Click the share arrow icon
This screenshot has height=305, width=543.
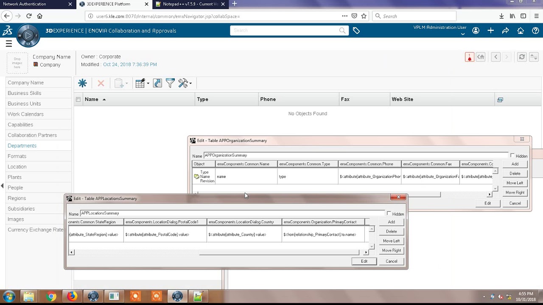(506, 30)
